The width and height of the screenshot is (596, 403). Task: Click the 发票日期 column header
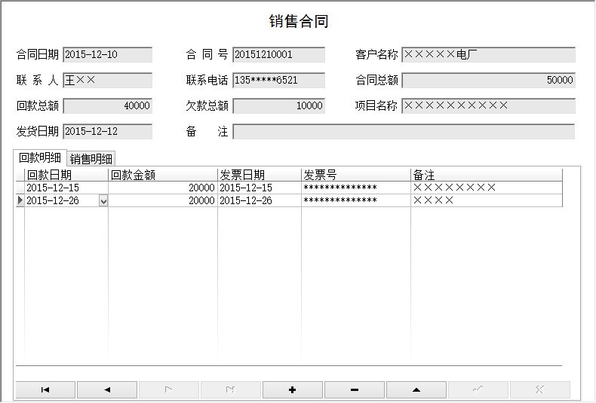(260, 175)
